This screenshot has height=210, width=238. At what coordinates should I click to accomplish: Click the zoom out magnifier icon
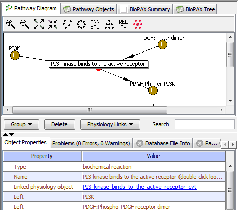click(x=25, y=24)
